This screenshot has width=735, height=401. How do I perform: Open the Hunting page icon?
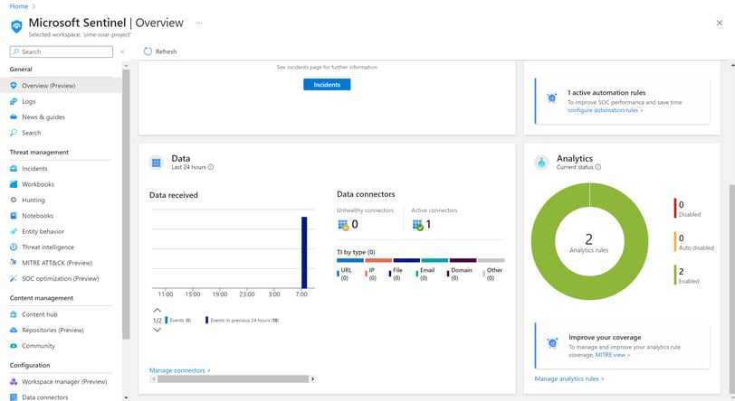[14, 200]
